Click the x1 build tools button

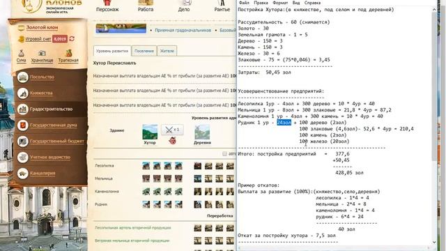click(172, 130)
